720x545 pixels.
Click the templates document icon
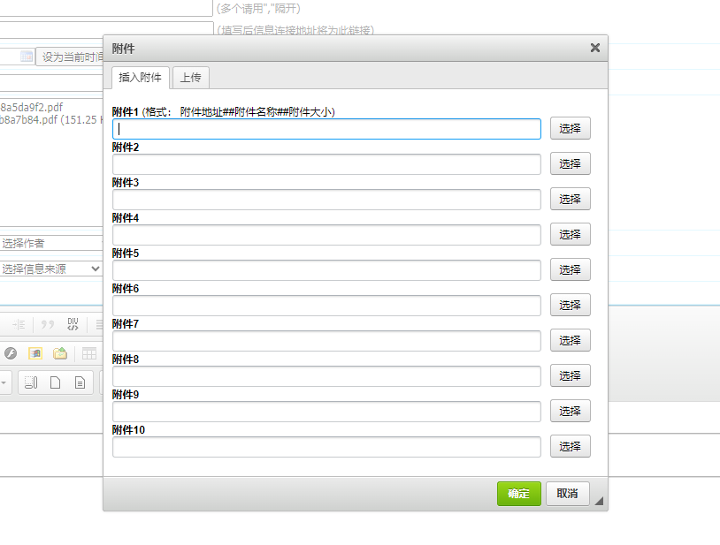click(x=80, y=382)
